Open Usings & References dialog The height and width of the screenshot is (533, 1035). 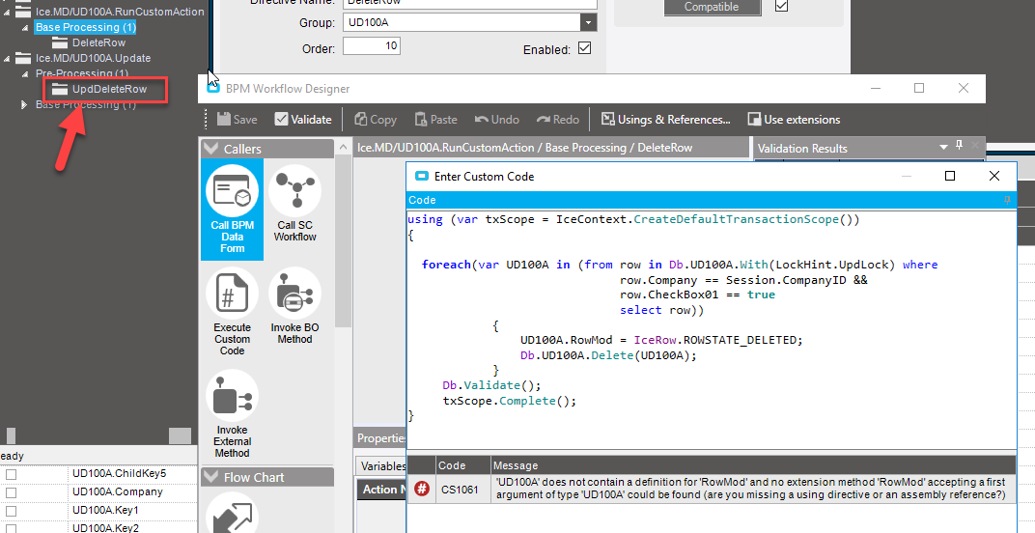pyautogui.click(x=665, y=119)
